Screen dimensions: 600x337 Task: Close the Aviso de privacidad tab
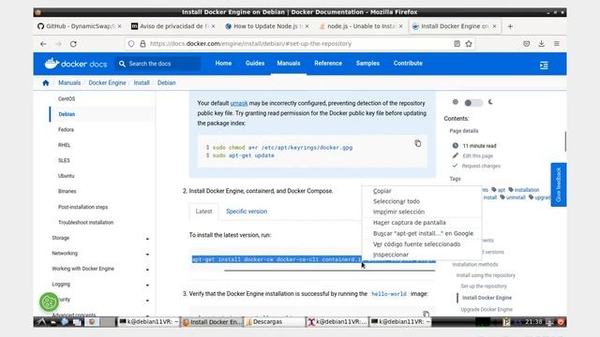coord(213,26)
